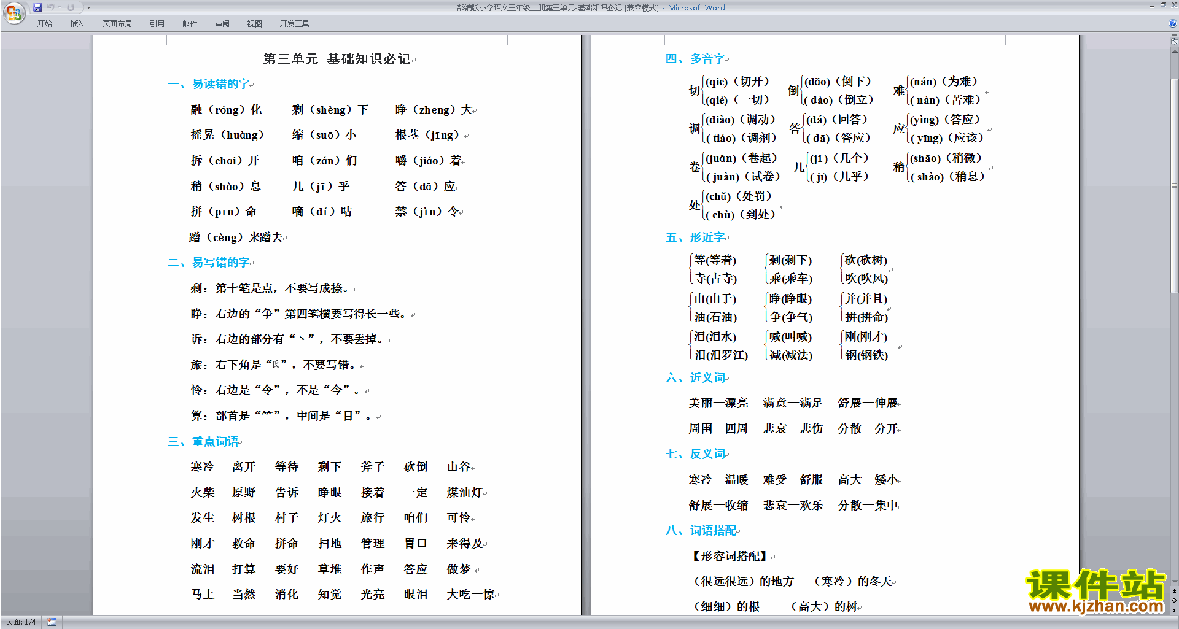Image resolution: width=1179 pixels, height=629 pixels.
Task: Open Word Help question mark icon
Action: click(x=1173, y=24)
